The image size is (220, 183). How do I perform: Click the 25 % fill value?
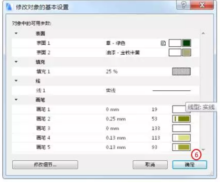coord(111,72)
